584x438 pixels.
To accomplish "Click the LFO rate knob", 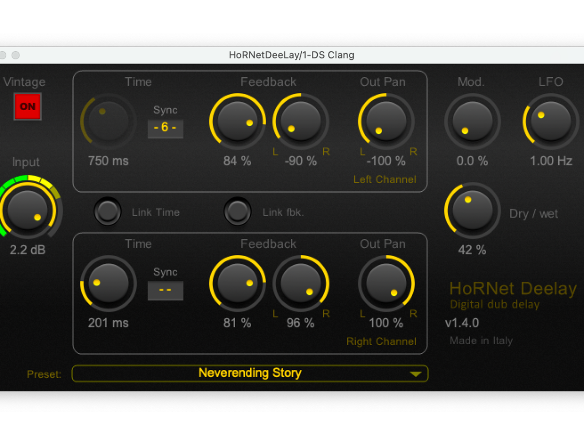I will tap(550, 121).
